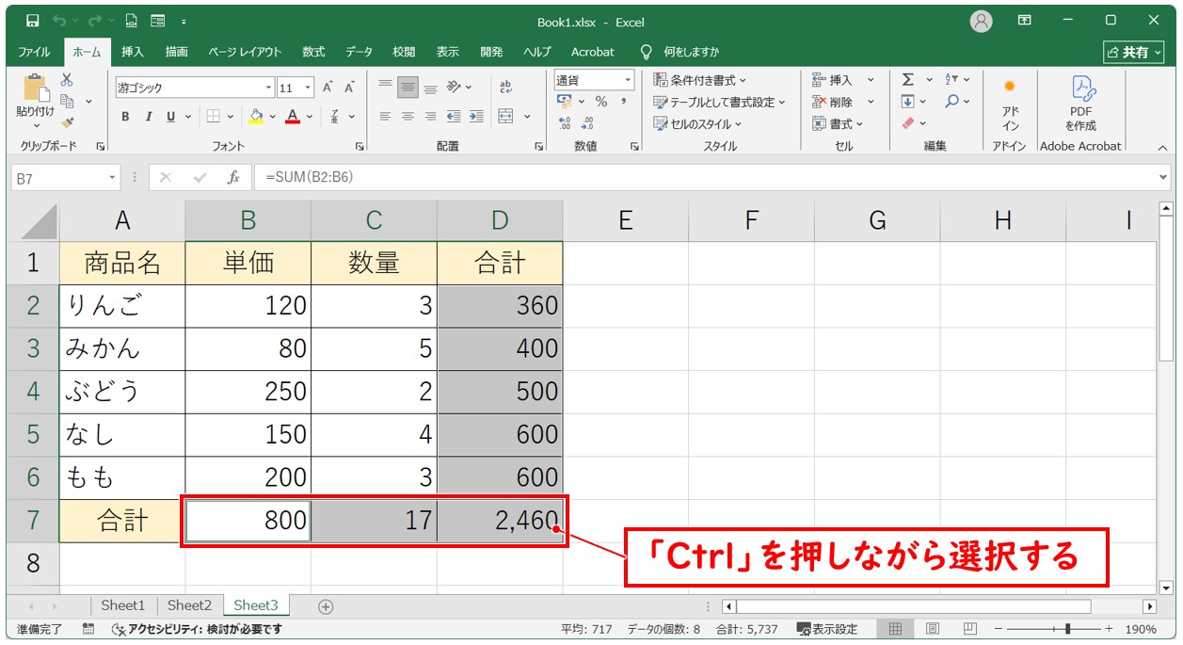The height and width of the screenshot is (645, 1183).
Task: Click the 表示設定 button in status bar
Action: coord(827,629)
